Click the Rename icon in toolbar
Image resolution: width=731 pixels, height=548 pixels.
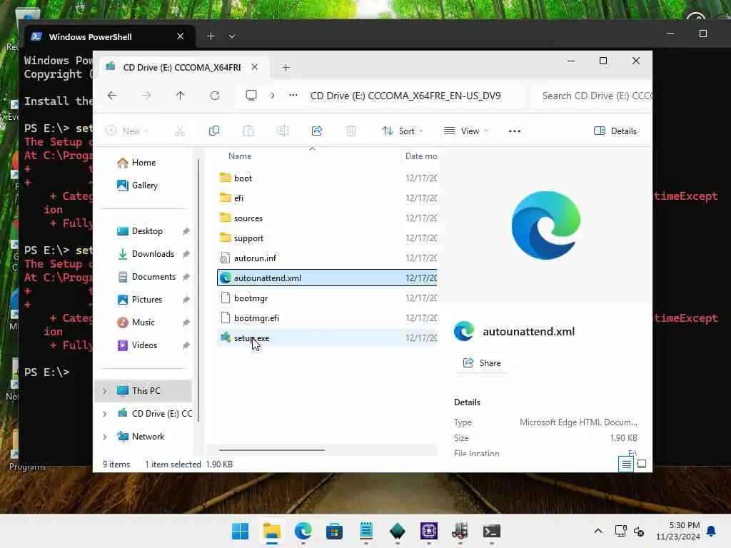point(283,131)
